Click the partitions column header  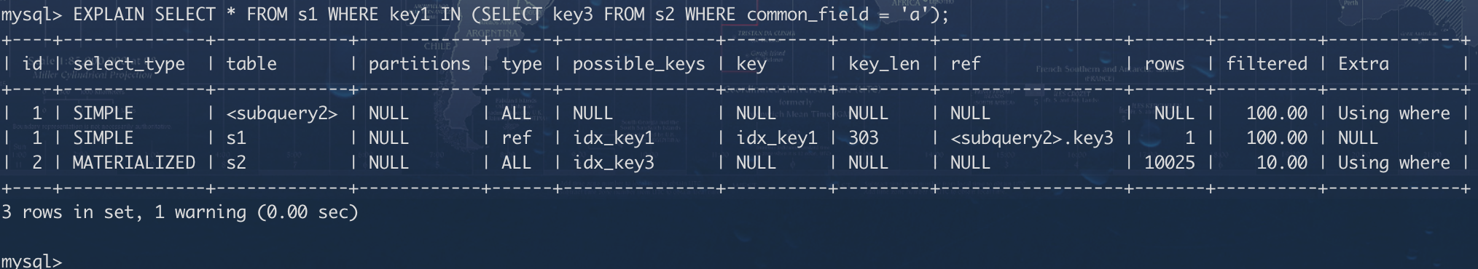tap(419, 64)
